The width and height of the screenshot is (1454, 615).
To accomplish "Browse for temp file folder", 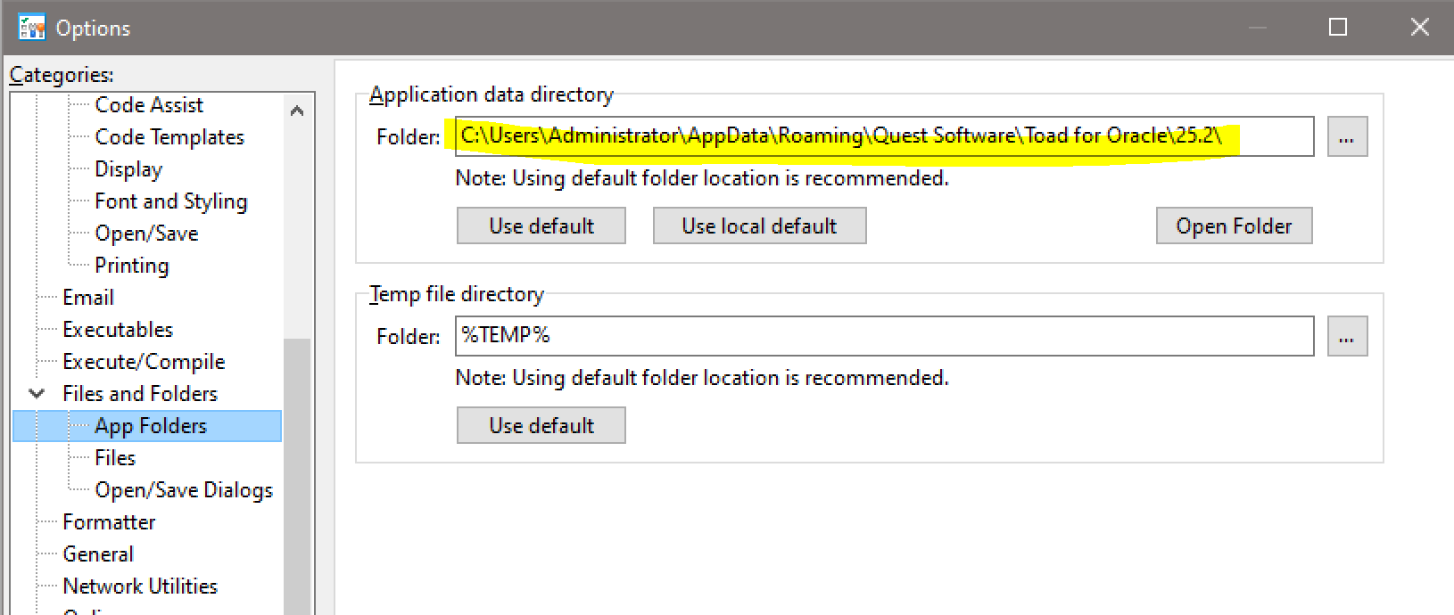I will 1347,336.
